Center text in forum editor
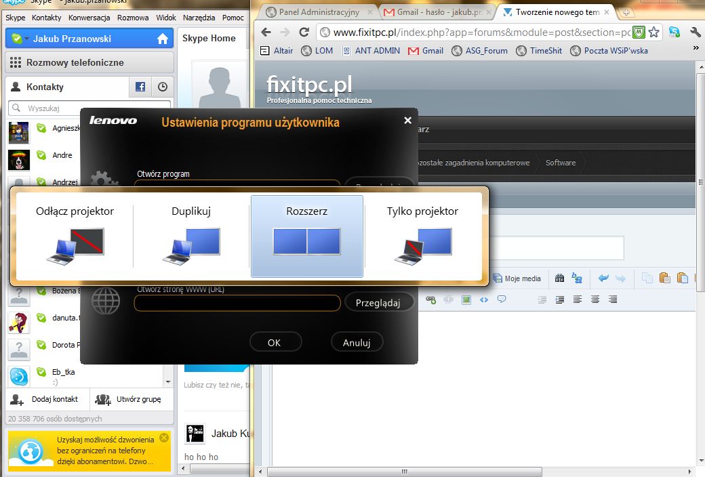Image resolution: width=705 pixels, height=477 pixels. click(595, 299)
